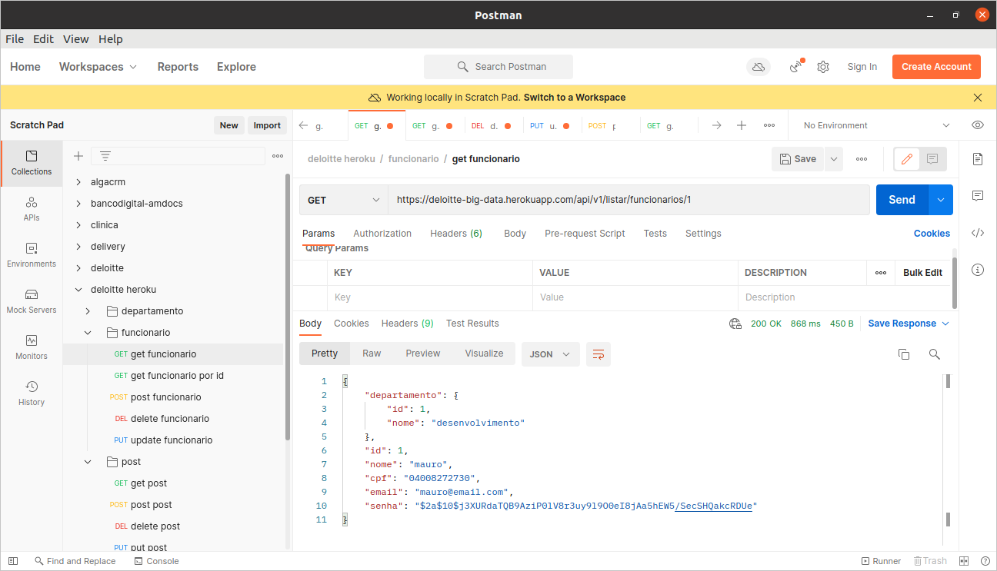The width and height of the screenshot is (997, 571).
Task: Open the settings gear in the header
Action: pos(823,67)
